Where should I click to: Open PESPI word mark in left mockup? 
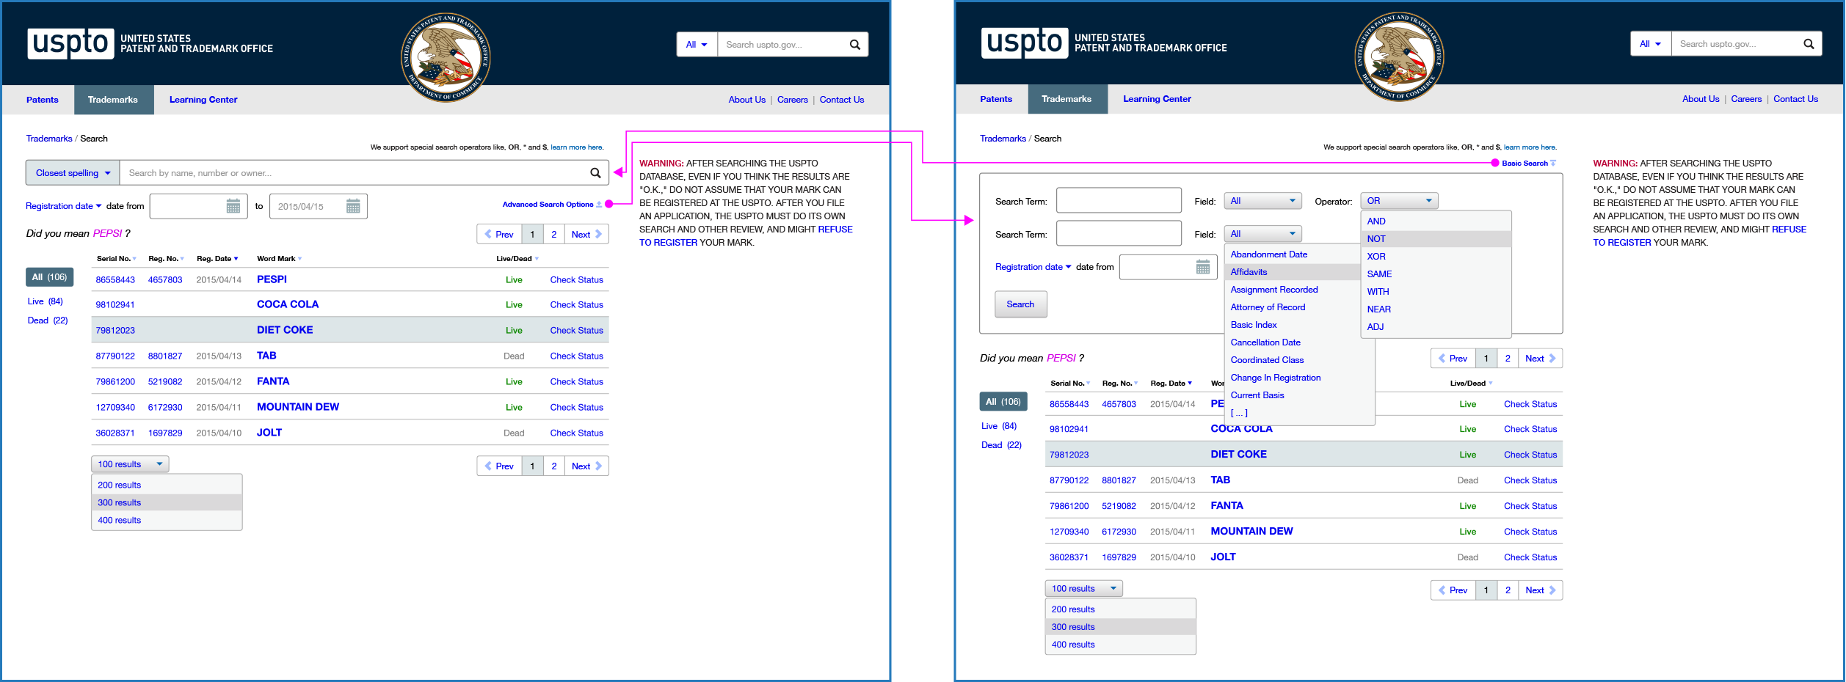272,279
